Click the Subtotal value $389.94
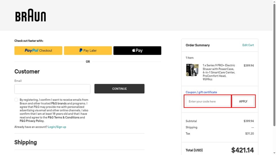276x155 pixels. 248,121
